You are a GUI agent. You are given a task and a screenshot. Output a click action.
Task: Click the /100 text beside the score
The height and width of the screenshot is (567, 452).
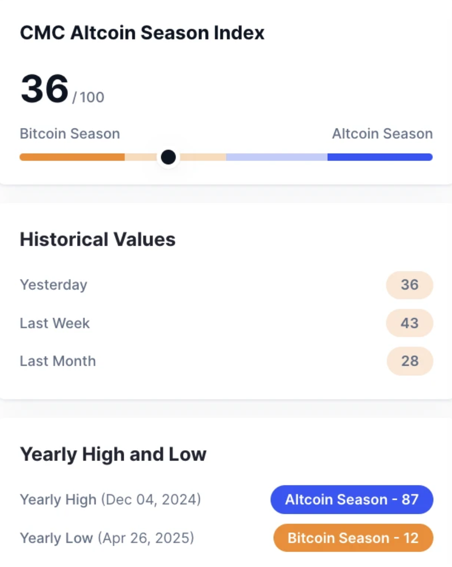(x=88, y=98)
